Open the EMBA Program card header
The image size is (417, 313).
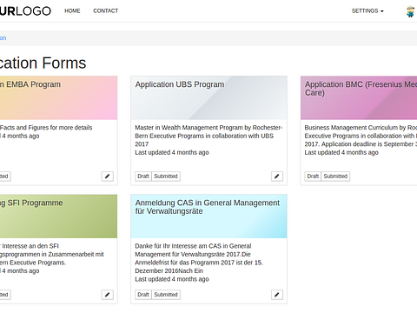[58, 98]
